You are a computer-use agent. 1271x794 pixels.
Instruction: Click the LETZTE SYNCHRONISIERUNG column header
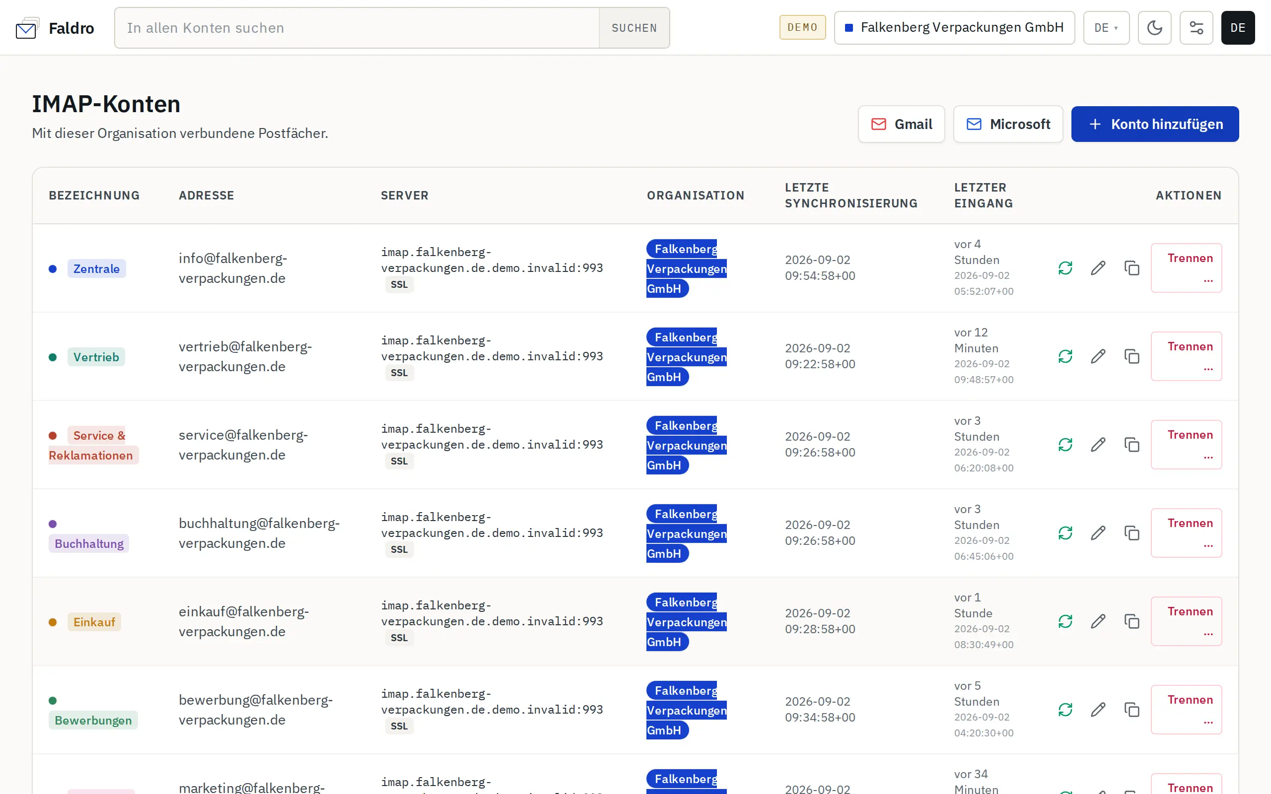pos(851,196)
